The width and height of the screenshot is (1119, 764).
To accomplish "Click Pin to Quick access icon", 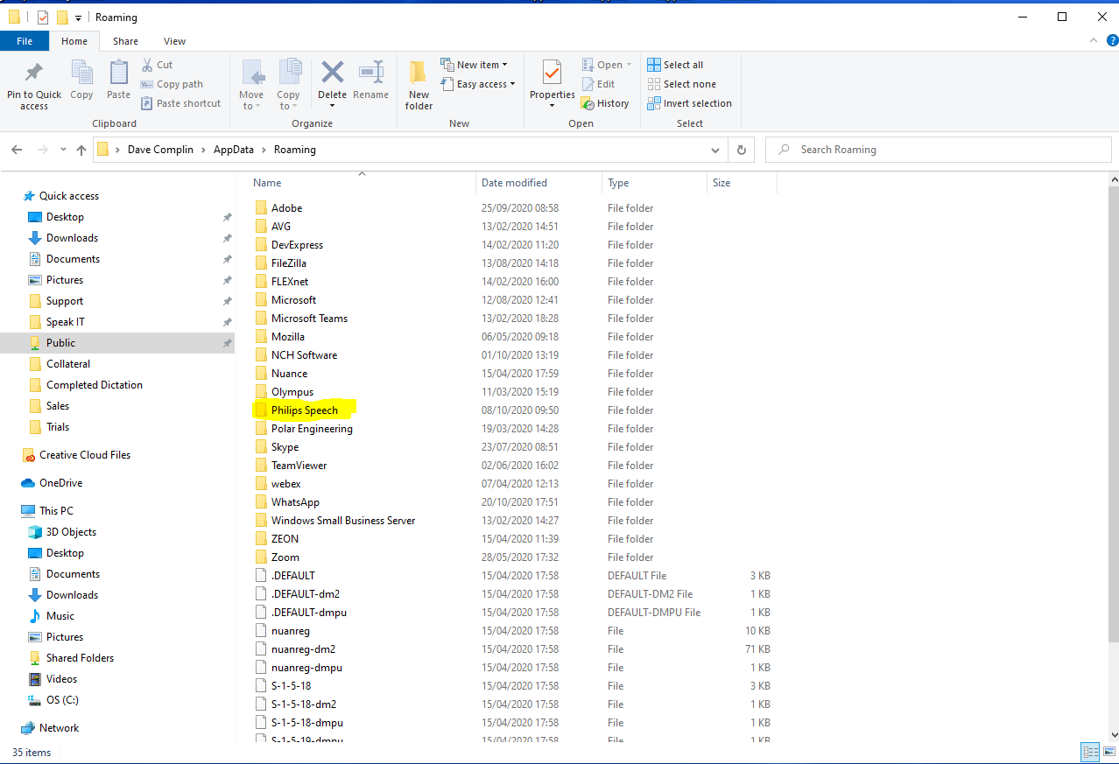I will coord(34,85).
